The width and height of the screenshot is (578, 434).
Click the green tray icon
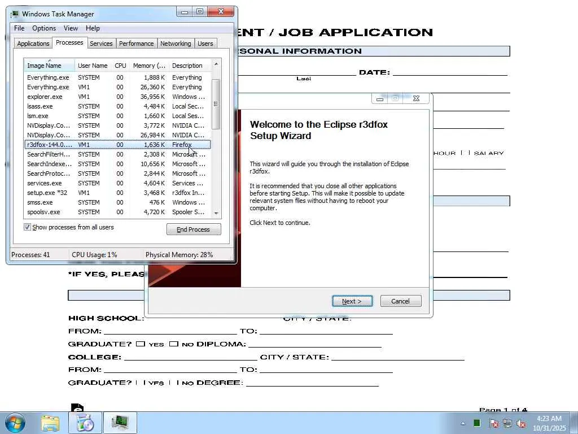(477, 423)
